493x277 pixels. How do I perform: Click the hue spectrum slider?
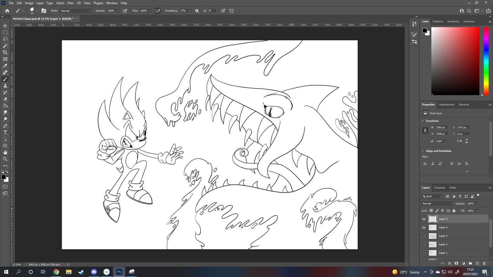[x=486, y=61]
